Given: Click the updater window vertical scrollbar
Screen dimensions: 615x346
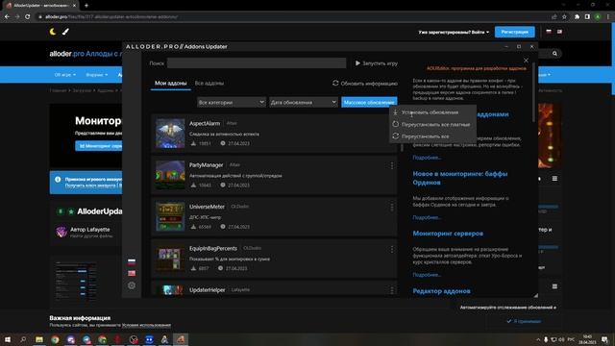Looking at the screenshot, I should 533,92.
